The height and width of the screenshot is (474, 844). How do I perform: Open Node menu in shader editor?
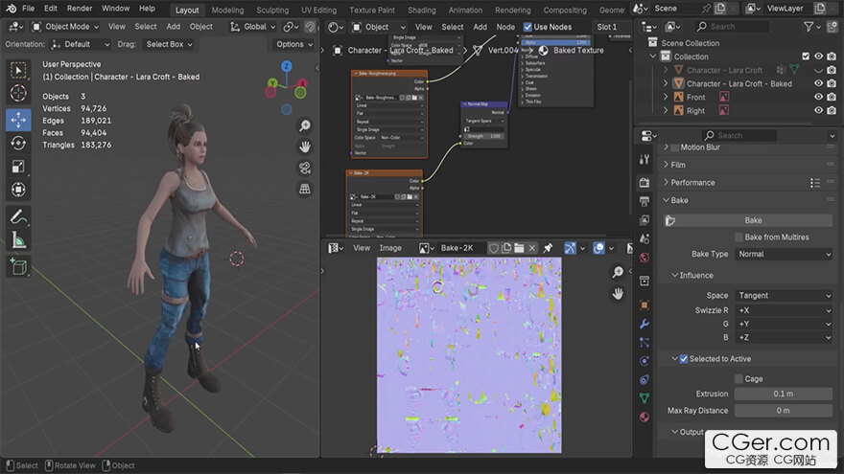[x=504, y=27]
